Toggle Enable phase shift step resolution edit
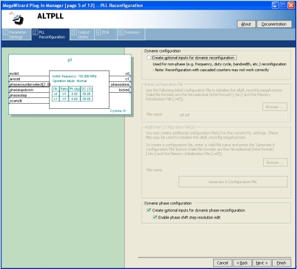This screenshot has width=297, height=269. coord(155,217)
